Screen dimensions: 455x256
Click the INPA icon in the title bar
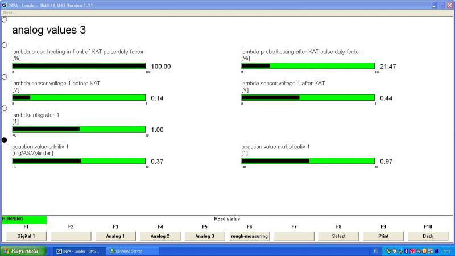(x=5, y=4)
